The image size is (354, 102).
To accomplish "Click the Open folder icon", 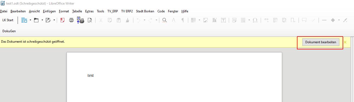I will pyautogui.click(x=36, y=20).
